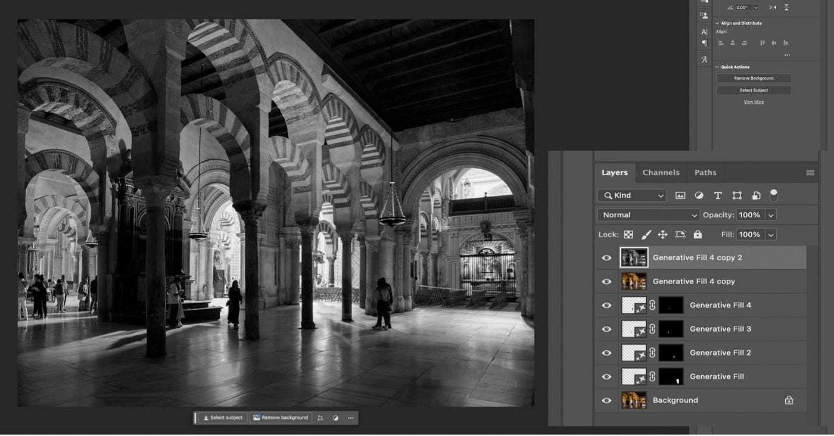Screen dimensions: 834x436
Task: Hide Generative Fill 4 copy 2 layer
Action: pos(606,258)
